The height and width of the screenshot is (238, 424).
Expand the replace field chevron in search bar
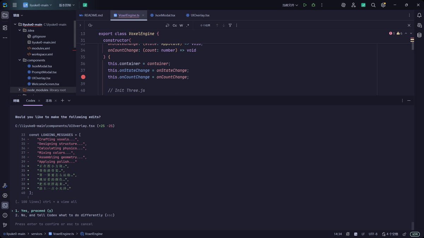(x=80, y=25)
